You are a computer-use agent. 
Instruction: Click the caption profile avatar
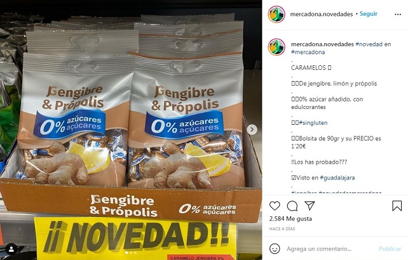(x=276, y=47)
